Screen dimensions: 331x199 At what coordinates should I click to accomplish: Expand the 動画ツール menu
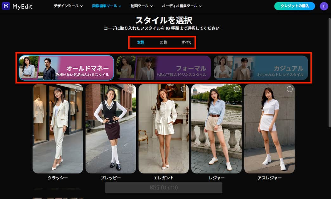pyautogui.click(x=141, y=6)
